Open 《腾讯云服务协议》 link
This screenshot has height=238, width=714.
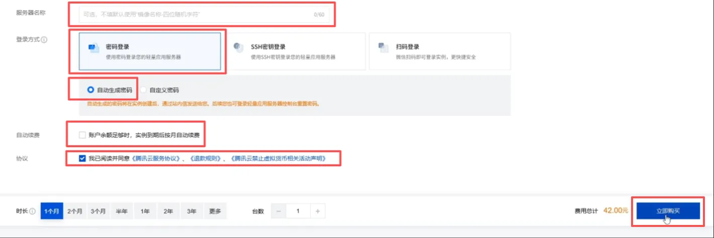coord(156,159)
